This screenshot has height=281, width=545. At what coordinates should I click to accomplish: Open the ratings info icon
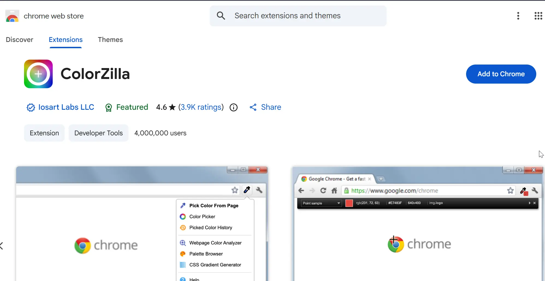(233, 108)
